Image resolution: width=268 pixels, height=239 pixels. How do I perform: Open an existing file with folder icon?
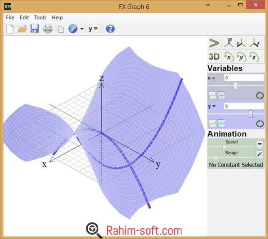22,28
